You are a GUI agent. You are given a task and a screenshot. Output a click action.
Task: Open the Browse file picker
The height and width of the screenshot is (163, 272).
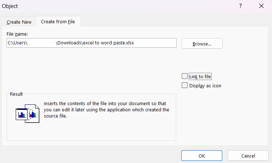(202, 44)
